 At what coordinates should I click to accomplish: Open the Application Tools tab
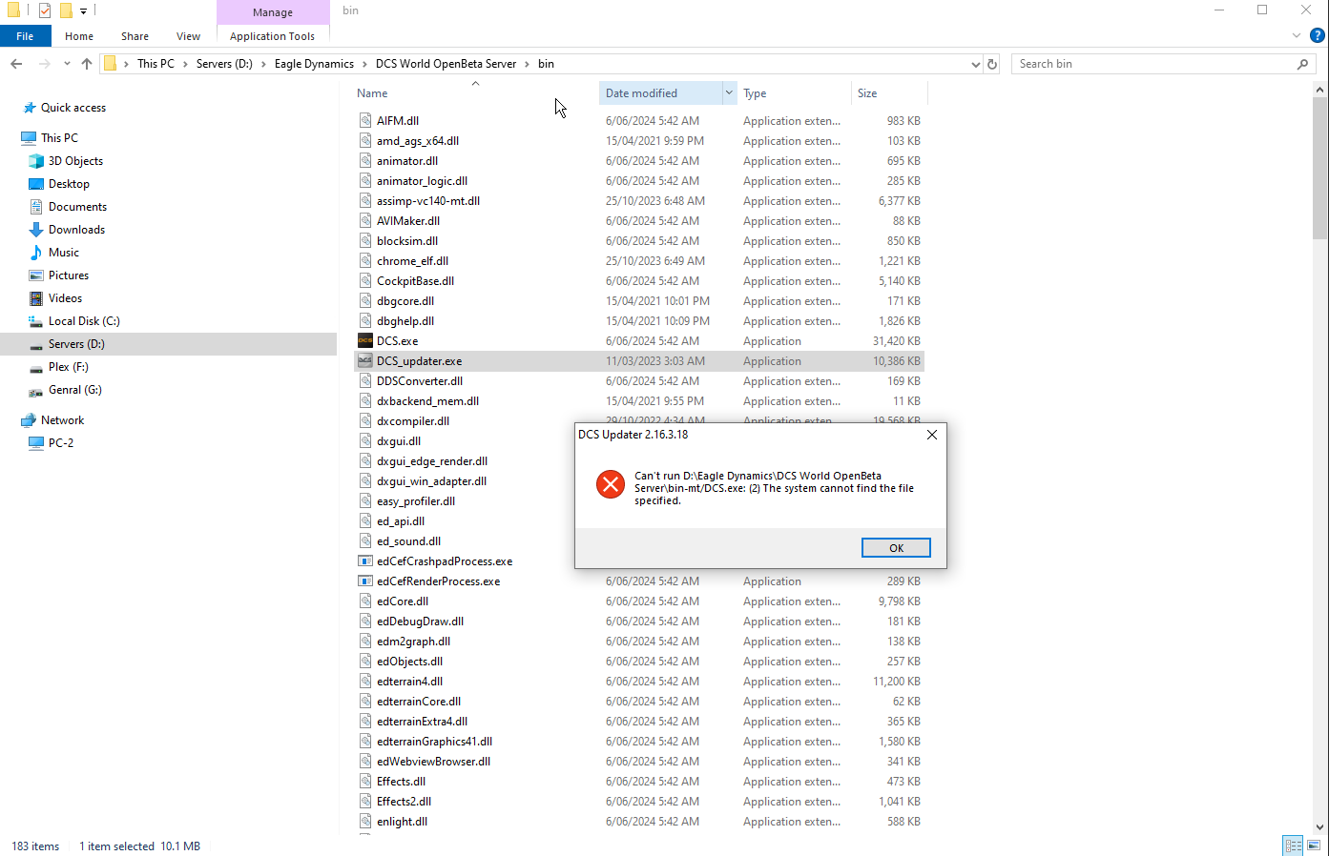(x=272, y=36)
